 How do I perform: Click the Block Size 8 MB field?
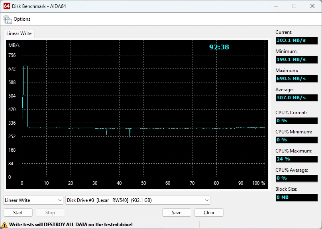296,197
